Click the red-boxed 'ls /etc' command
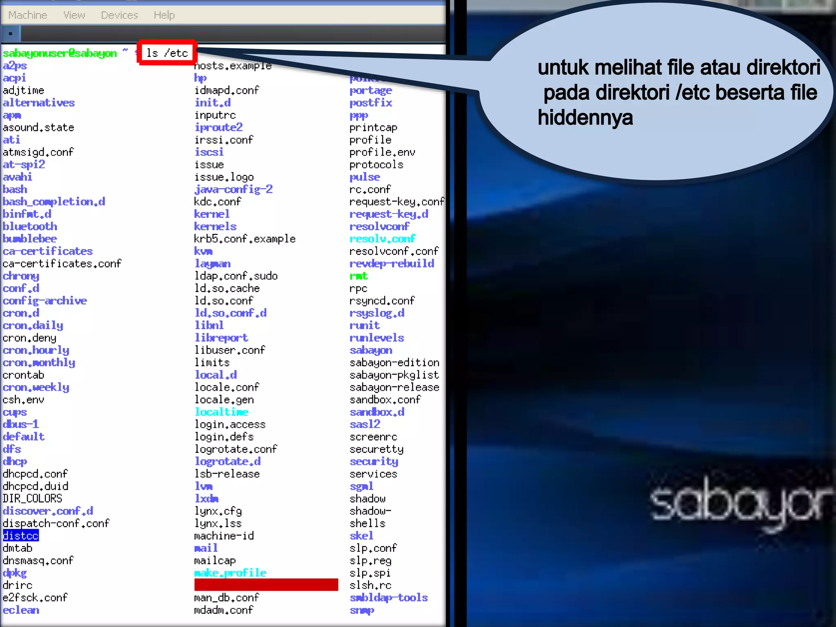 coord(167,53)
